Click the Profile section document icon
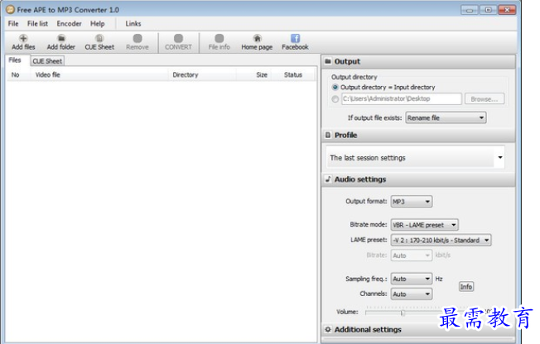The height and width of the screenshot is (344, 540). (328, 135)
